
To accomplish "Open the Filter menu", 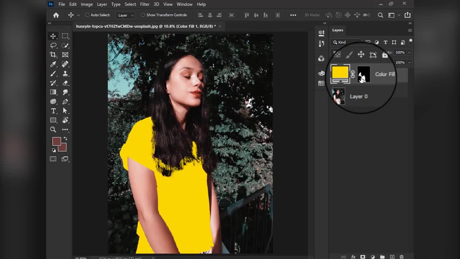I will coord(145,4).
